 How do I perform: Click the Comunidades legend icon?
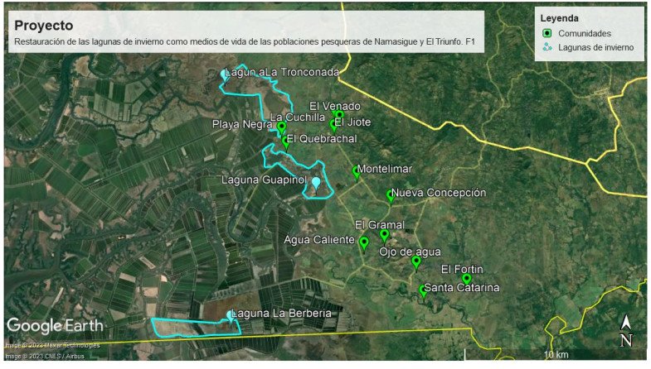(547, 33)
